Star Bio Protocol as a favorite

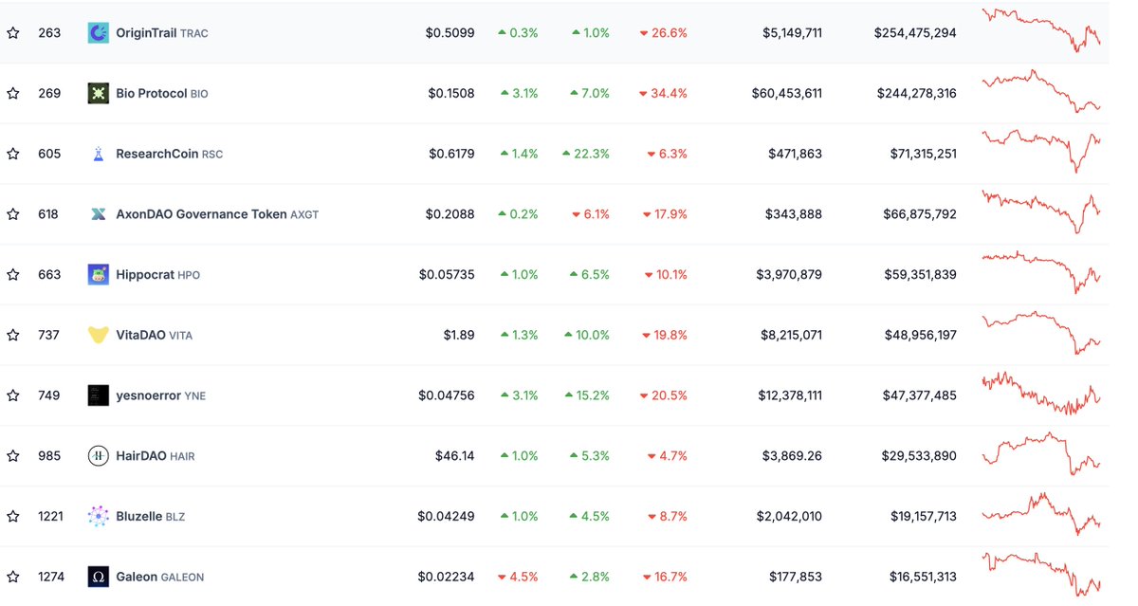(x=13, y=93)
